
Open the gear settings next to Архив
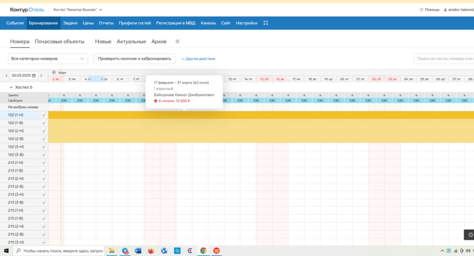coord(177,42)
